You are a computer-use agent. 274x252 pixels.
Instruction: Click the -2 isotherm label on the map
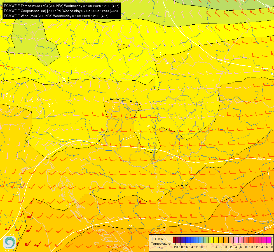pyautogui.click(x=80, y=235)
